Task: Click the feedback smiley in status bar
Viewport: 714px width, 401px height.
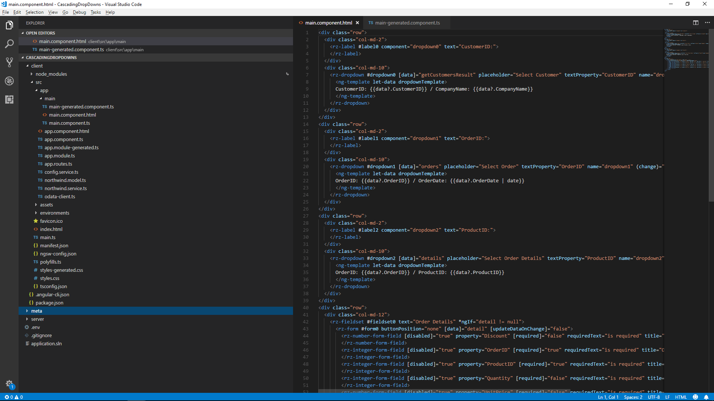Action: pyautogui.click(x=695, y=397)
